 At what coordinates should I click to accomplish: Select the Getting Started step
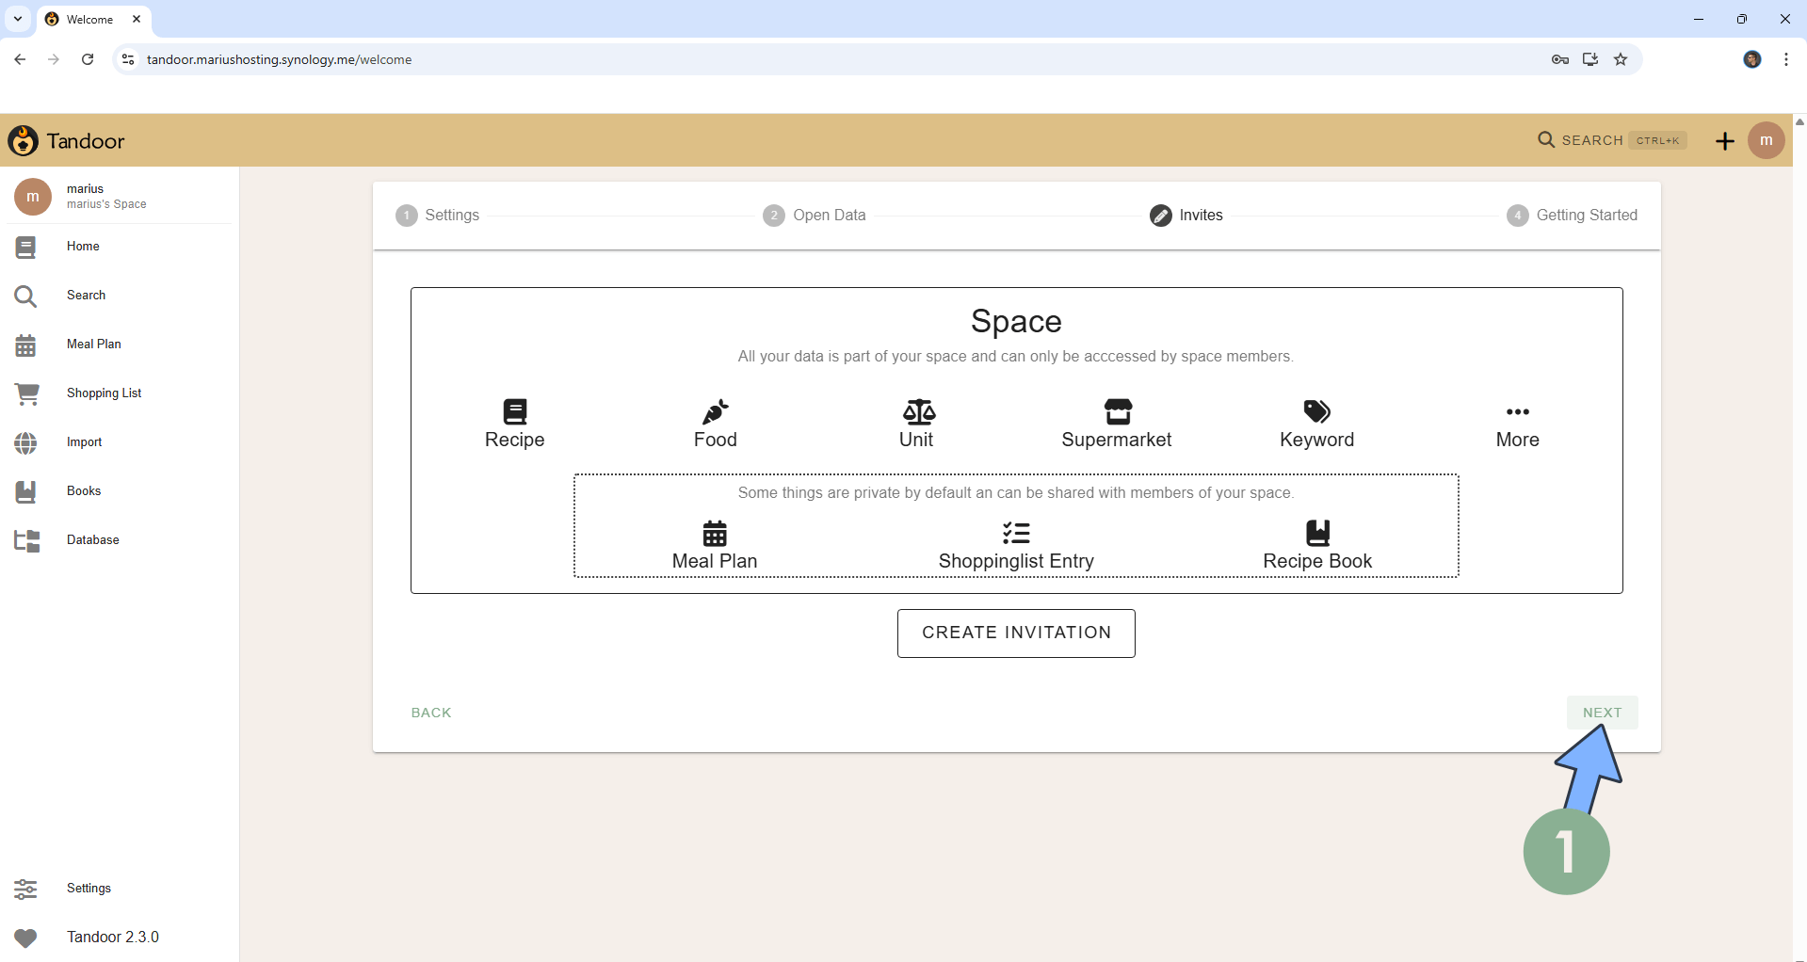1573,216
